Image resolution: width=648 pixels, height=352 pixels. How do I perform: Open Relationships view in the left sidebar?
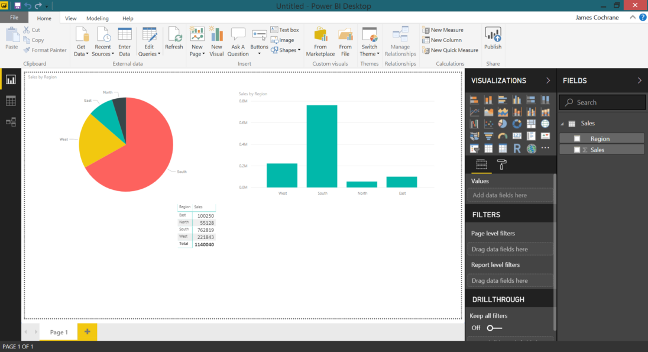(9, 122)
